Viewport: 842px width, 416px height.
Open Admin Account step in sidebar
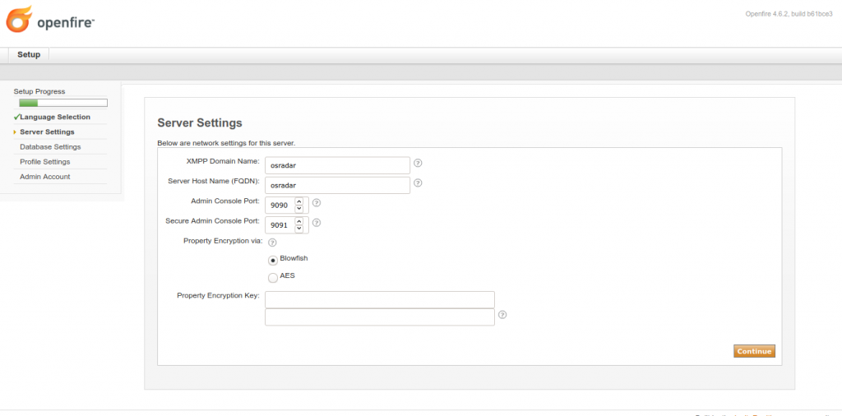click(x=45, y=177)
